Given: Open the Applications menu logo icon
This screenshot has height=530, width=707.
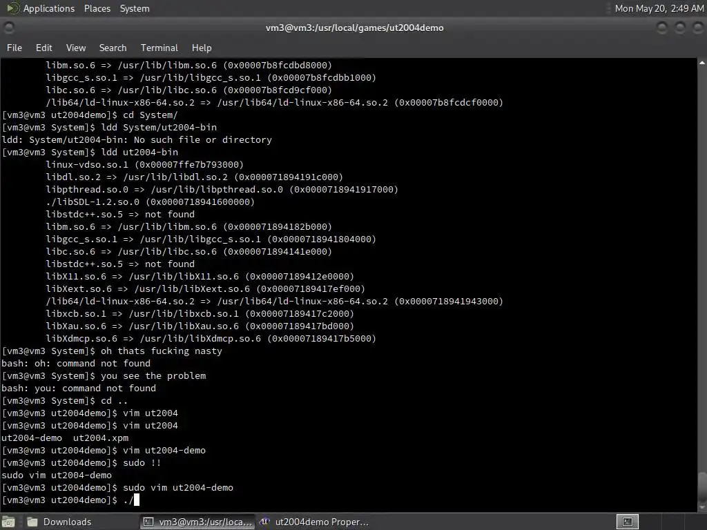Looking at the screenshot, I should (12, 8).
